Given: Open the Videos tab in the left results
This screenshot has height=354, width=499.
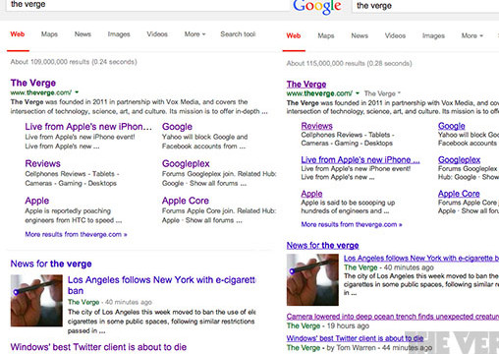Looking at the screenshot, I should 157,34.
